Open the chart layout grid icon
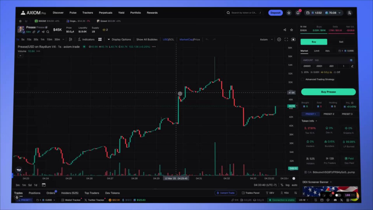 coord(100,39)
